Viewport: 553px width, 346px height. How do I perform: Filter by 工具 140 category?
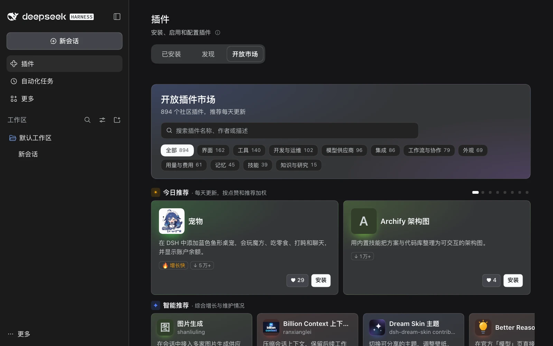coord(249,150)
